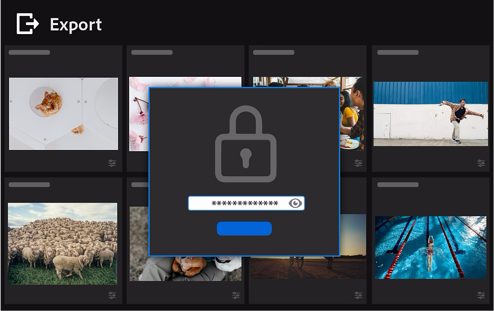The image size is (494, 311).
Task: Select the swimming pool thumbnail
Action: tap(431, 246)
